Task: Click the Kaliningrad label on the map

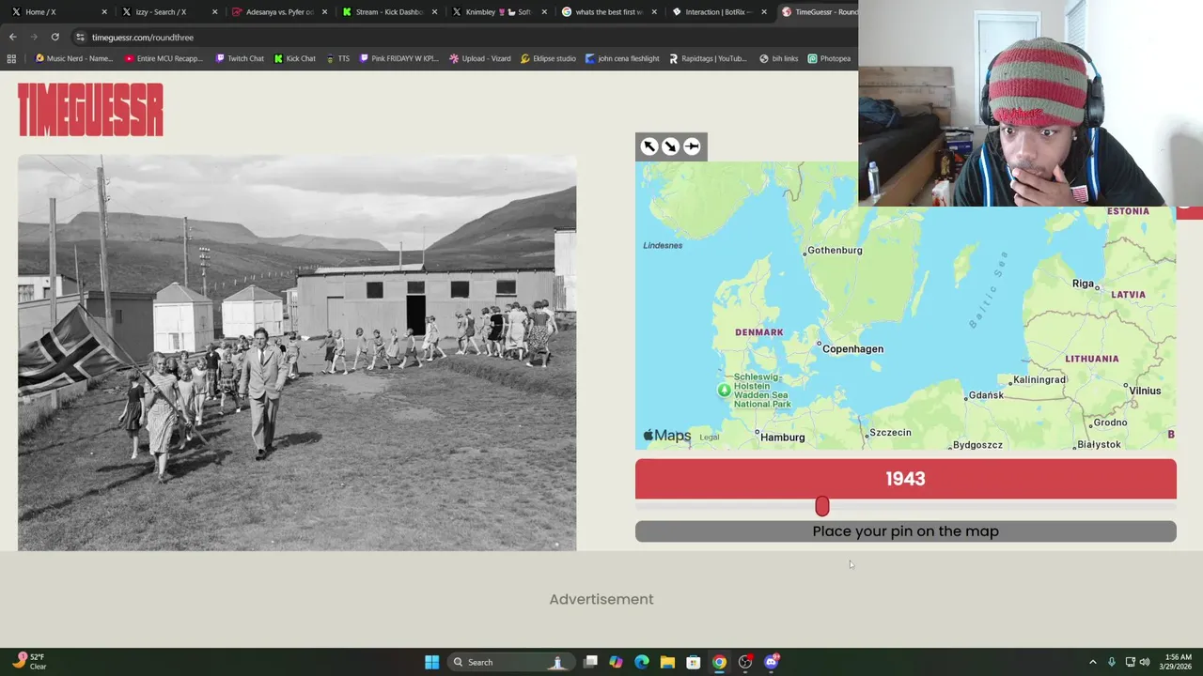Action: click(x=1039, y=380)
